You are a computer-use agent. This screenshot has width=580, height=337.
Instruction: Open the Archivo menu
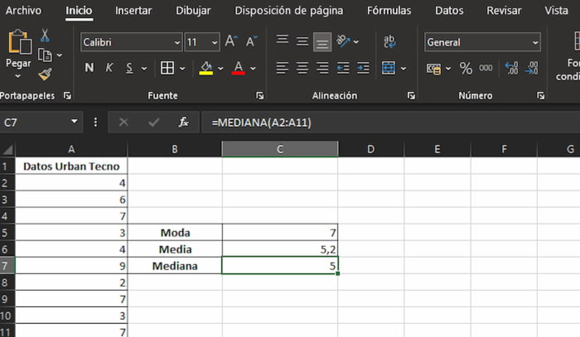coord(23,10)
